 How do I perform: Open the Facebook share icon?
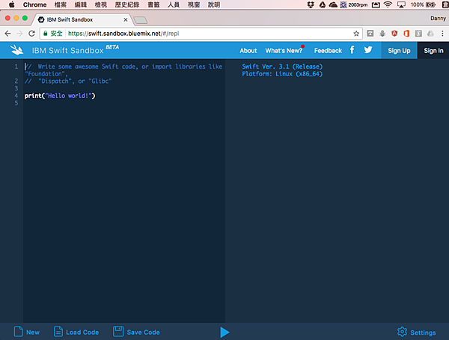tap(352, 50)
